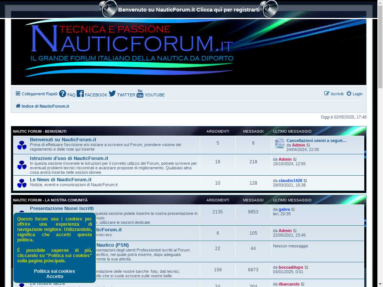The height and width of the screenshot is (287, 383).
Task: Click propeller icon of Istruzioni d'uso forum
Action: point(22,165)
